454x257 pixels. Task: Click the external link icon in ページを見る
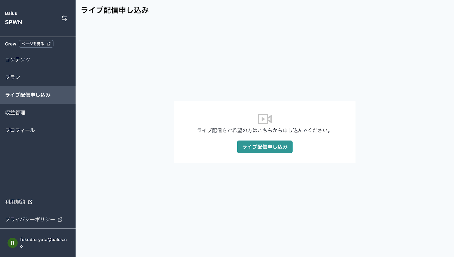coord(49,44)
